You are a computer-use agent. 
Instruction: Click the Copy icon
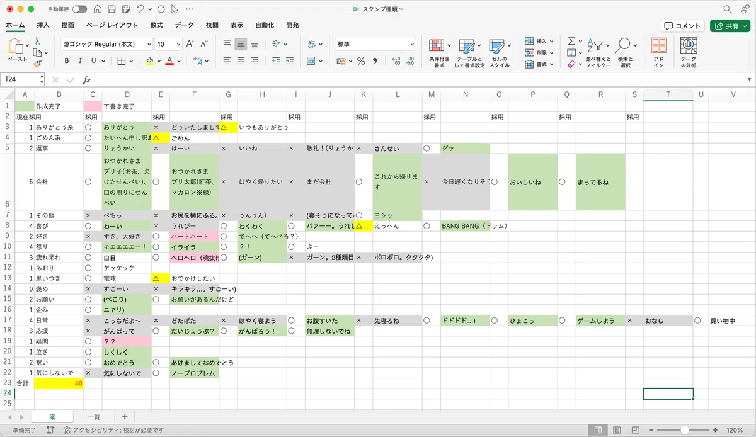click(37, 52)
